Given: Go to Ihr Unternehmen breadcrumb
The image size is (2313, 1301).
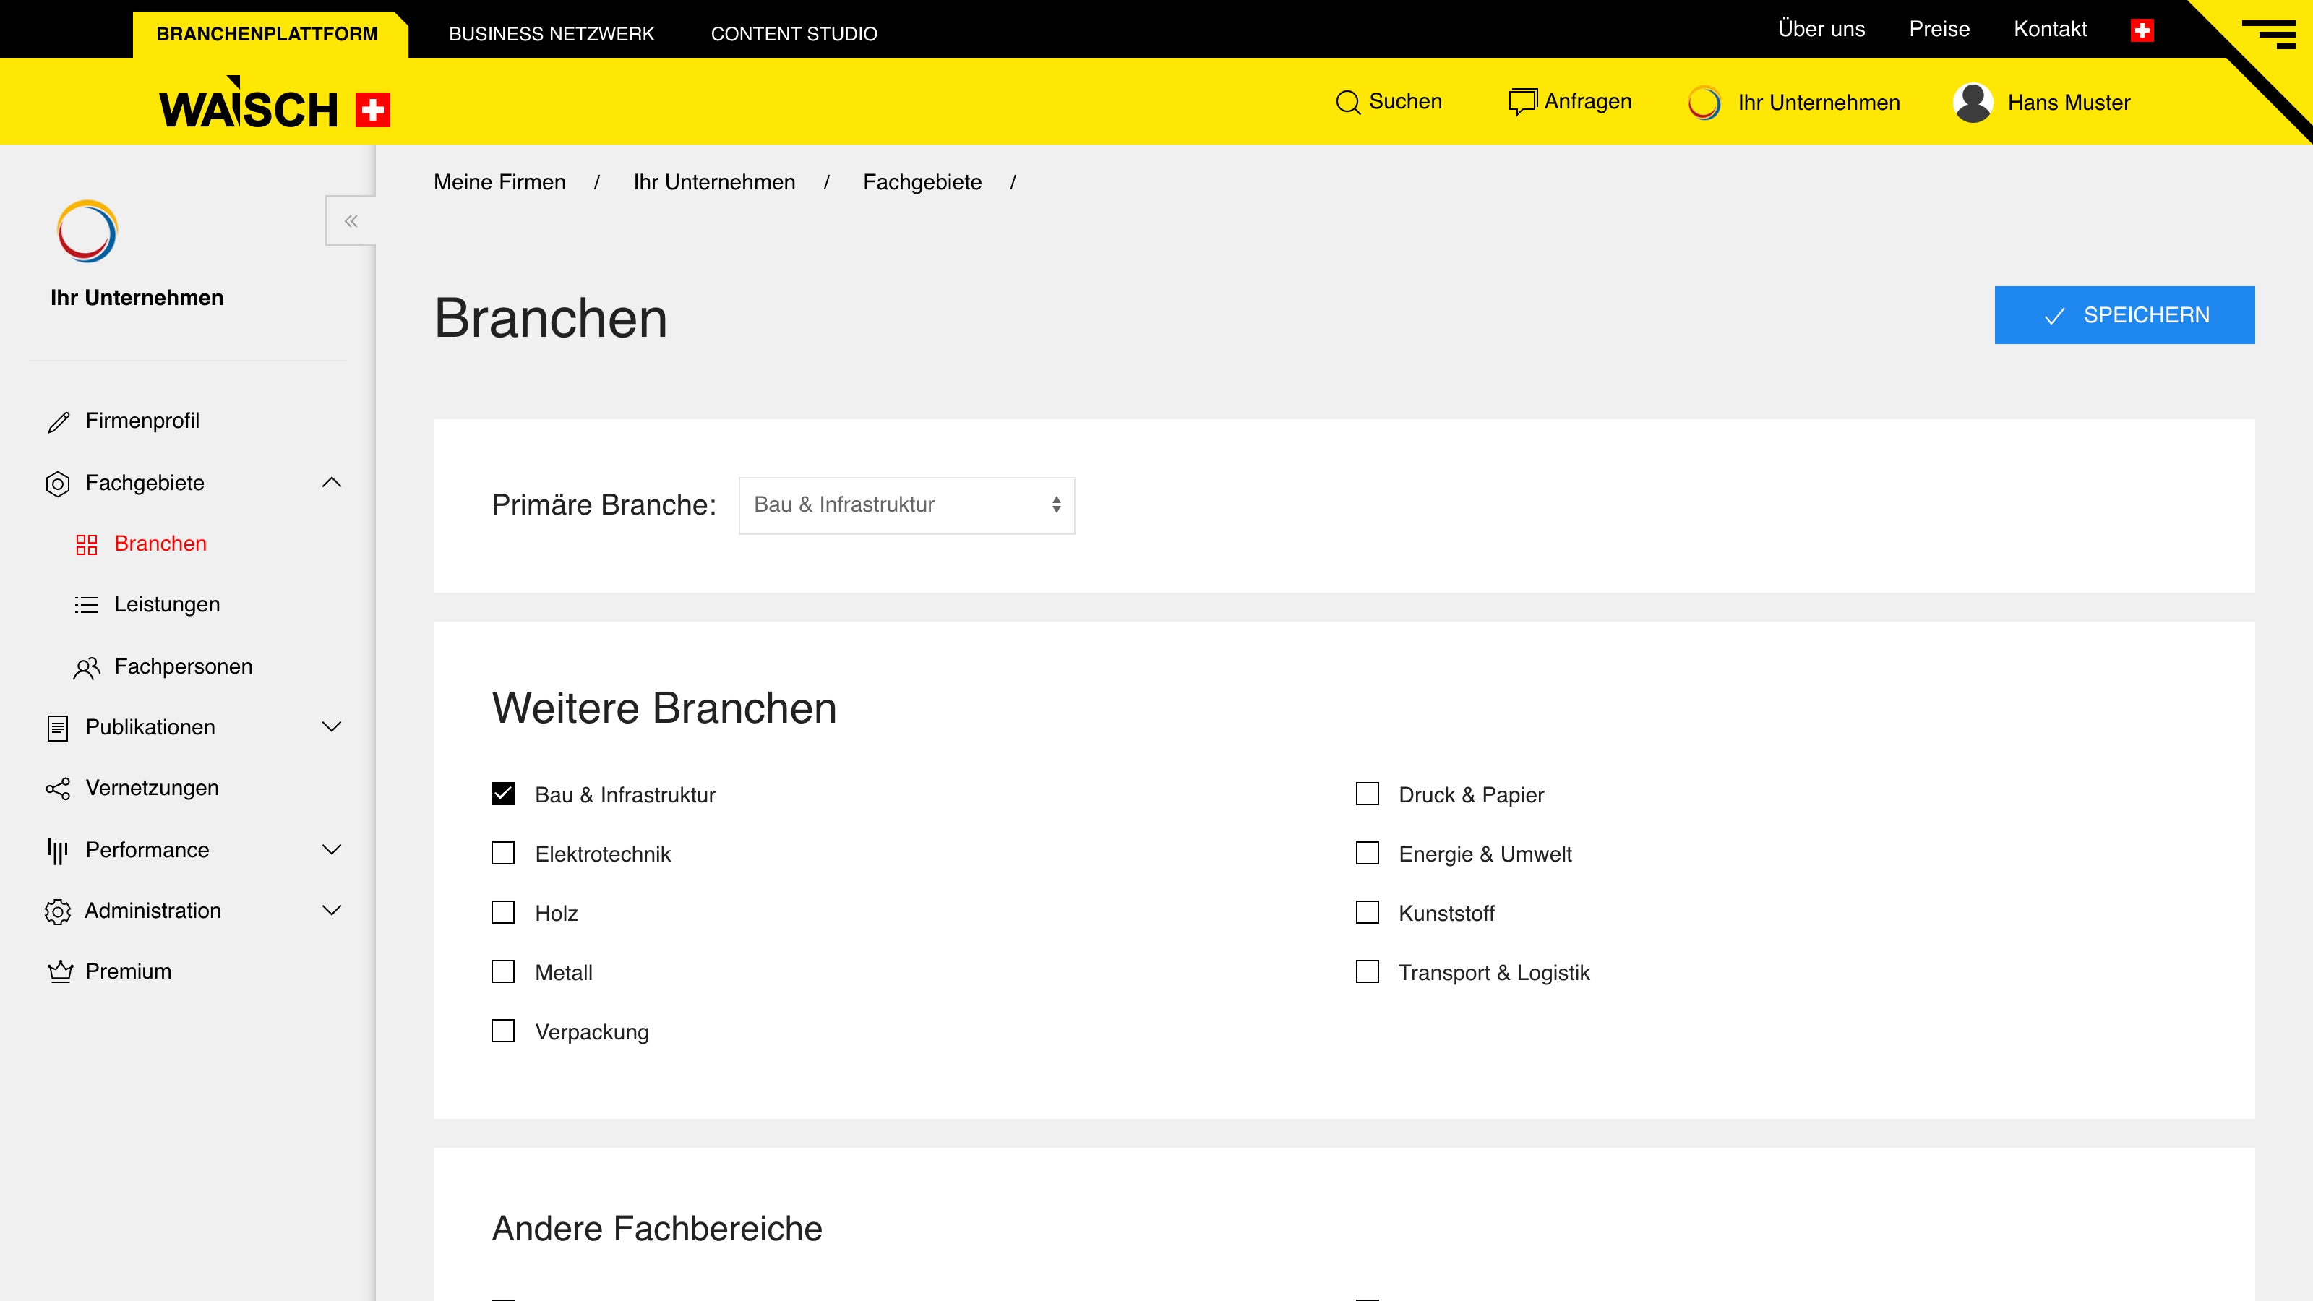Looking at the screenshot, I should 714,182.
